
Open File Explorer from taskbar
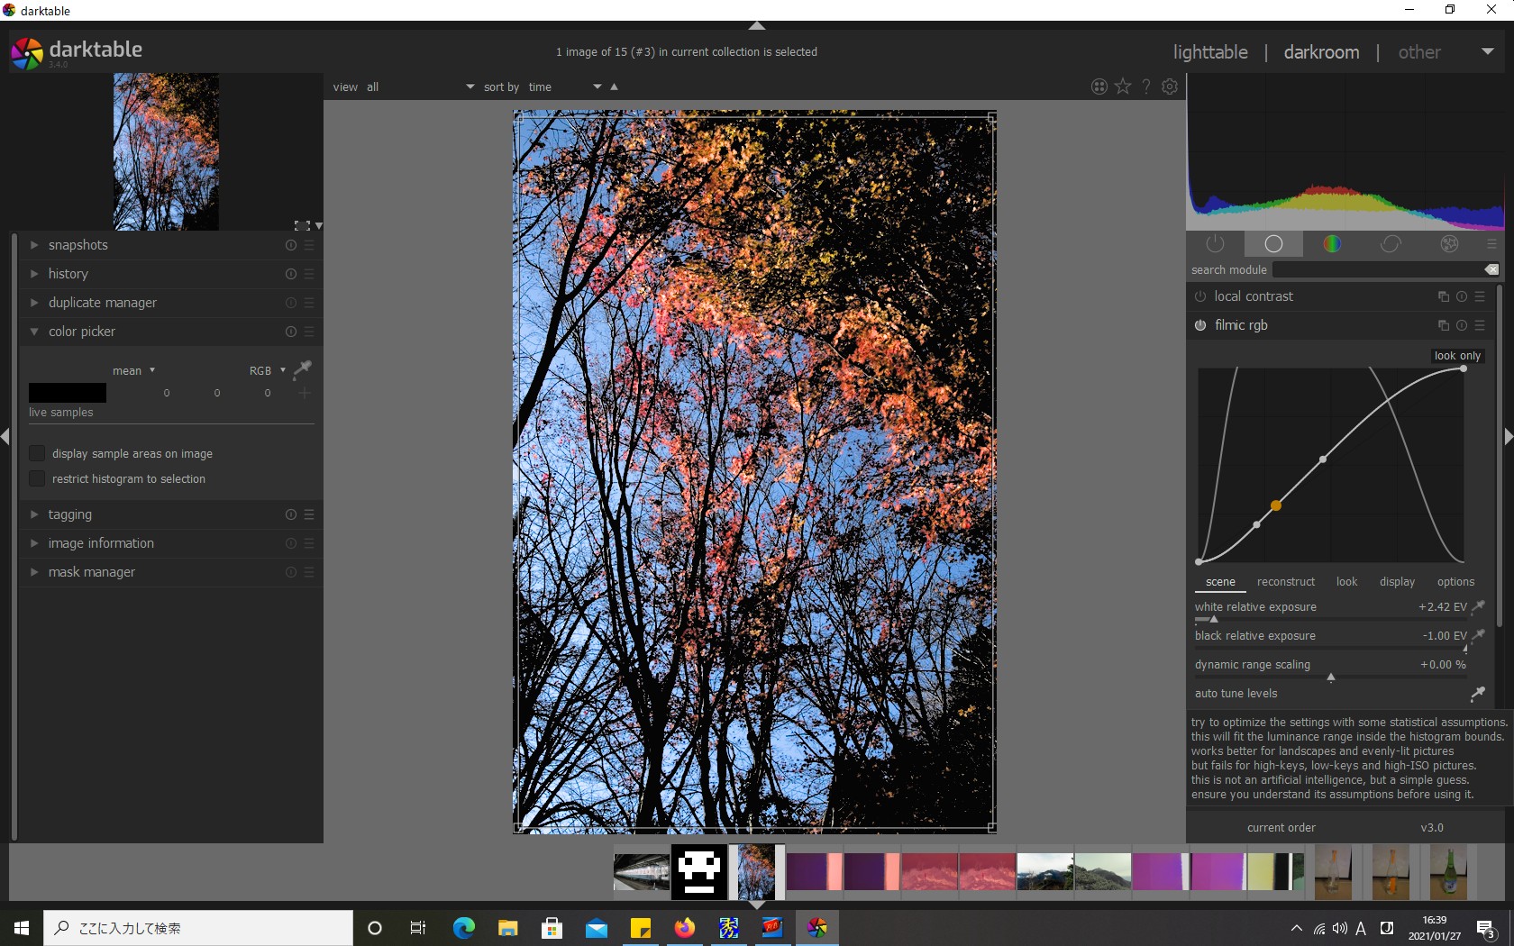tap(508, 928)
